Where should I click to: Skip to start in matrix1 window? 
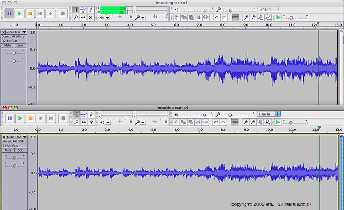[x=40, y=14]
